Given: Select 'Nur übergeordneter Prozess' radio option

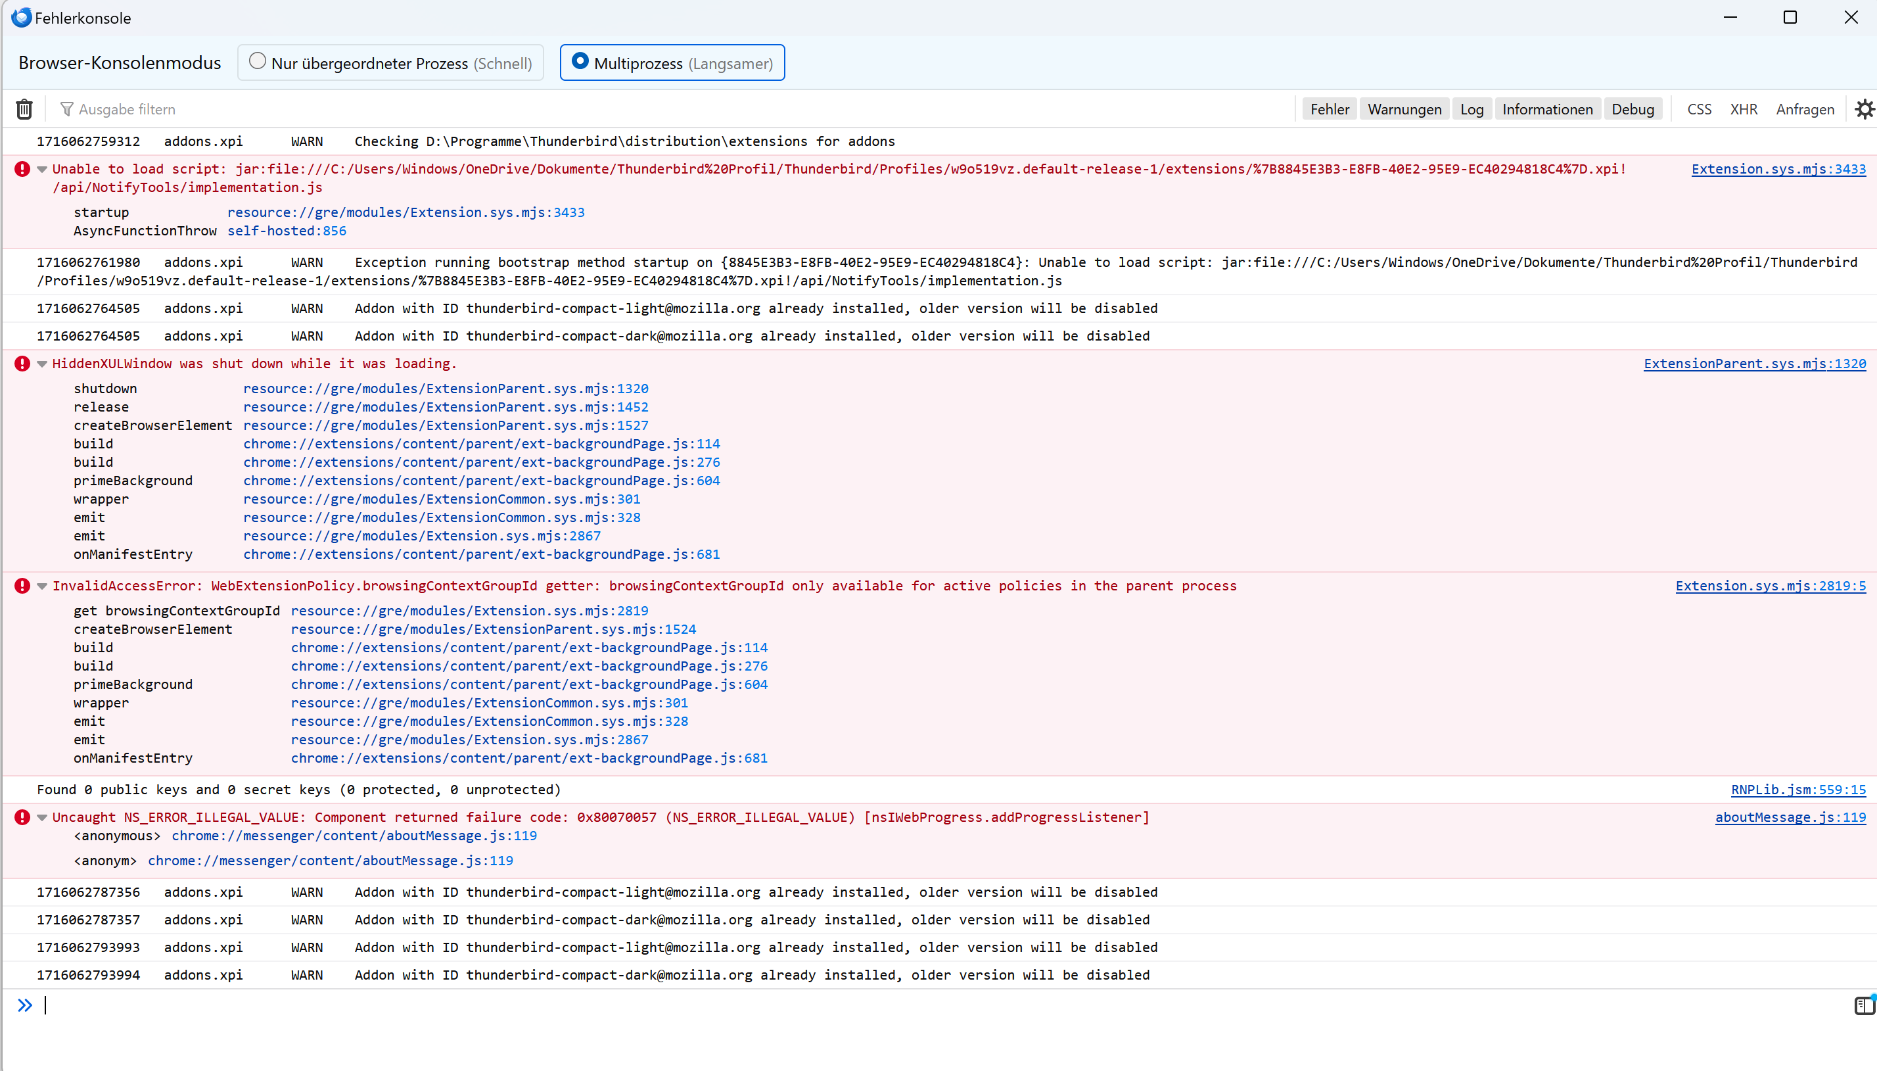Looking at the screenshot, I should (258, 62).
